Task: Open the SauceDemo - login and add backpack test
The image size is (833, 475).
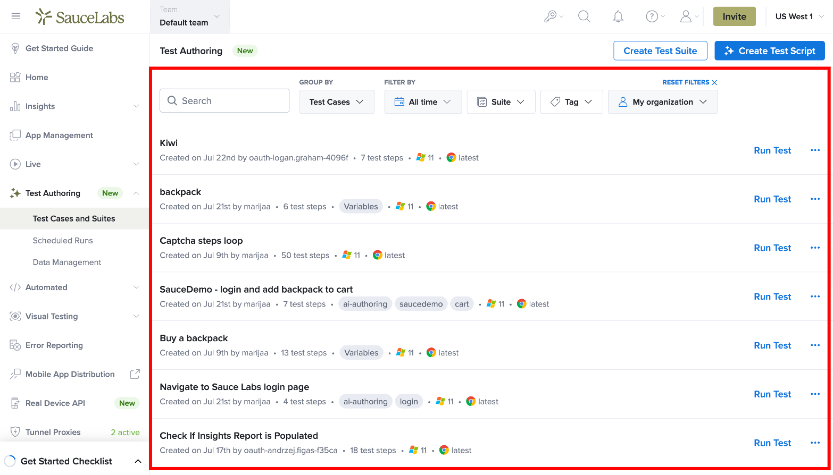Action: click(256, 290)
